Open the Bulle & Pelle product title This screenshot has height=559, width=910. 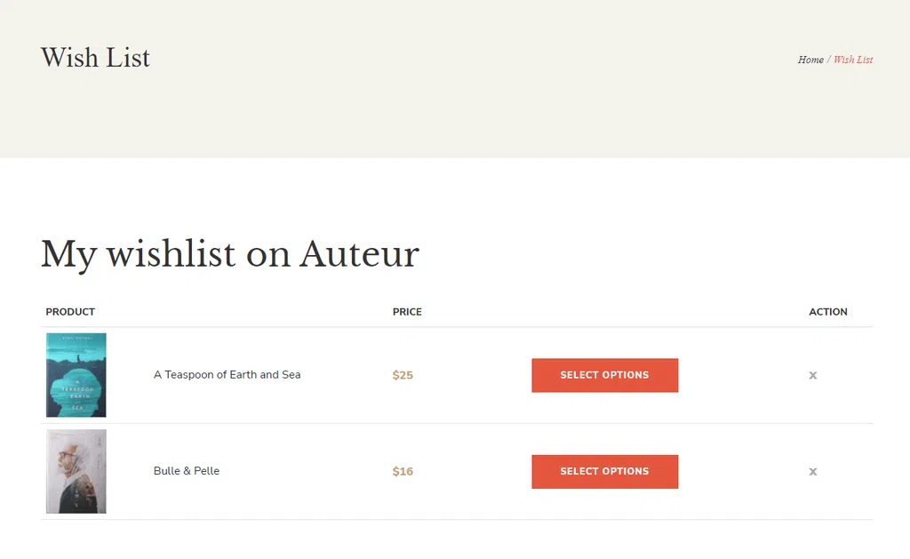pyautogui.click(x=187, y=471)
